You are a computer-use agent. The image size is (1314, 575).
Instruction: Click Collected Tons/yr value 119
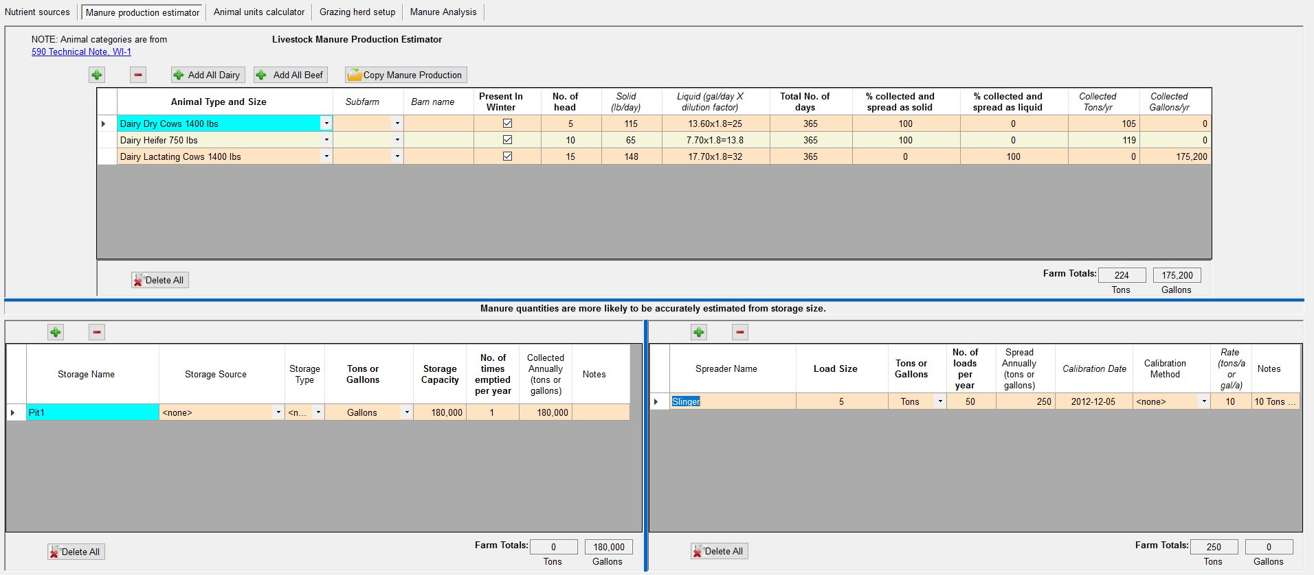[x=1104, y=140]
